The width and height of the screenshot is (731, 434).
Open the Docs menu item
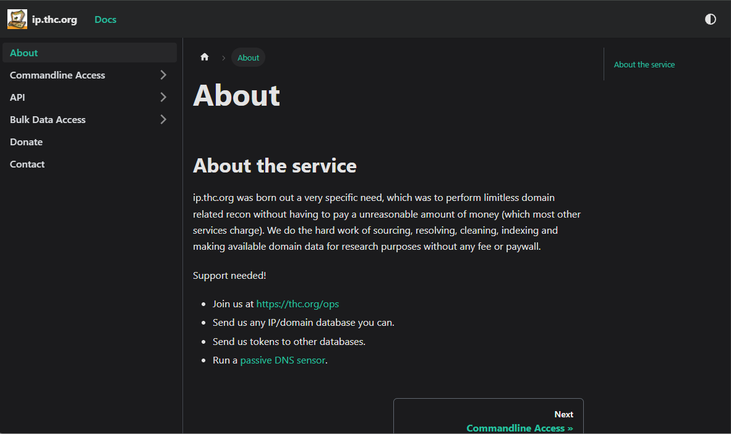(105, 19)
